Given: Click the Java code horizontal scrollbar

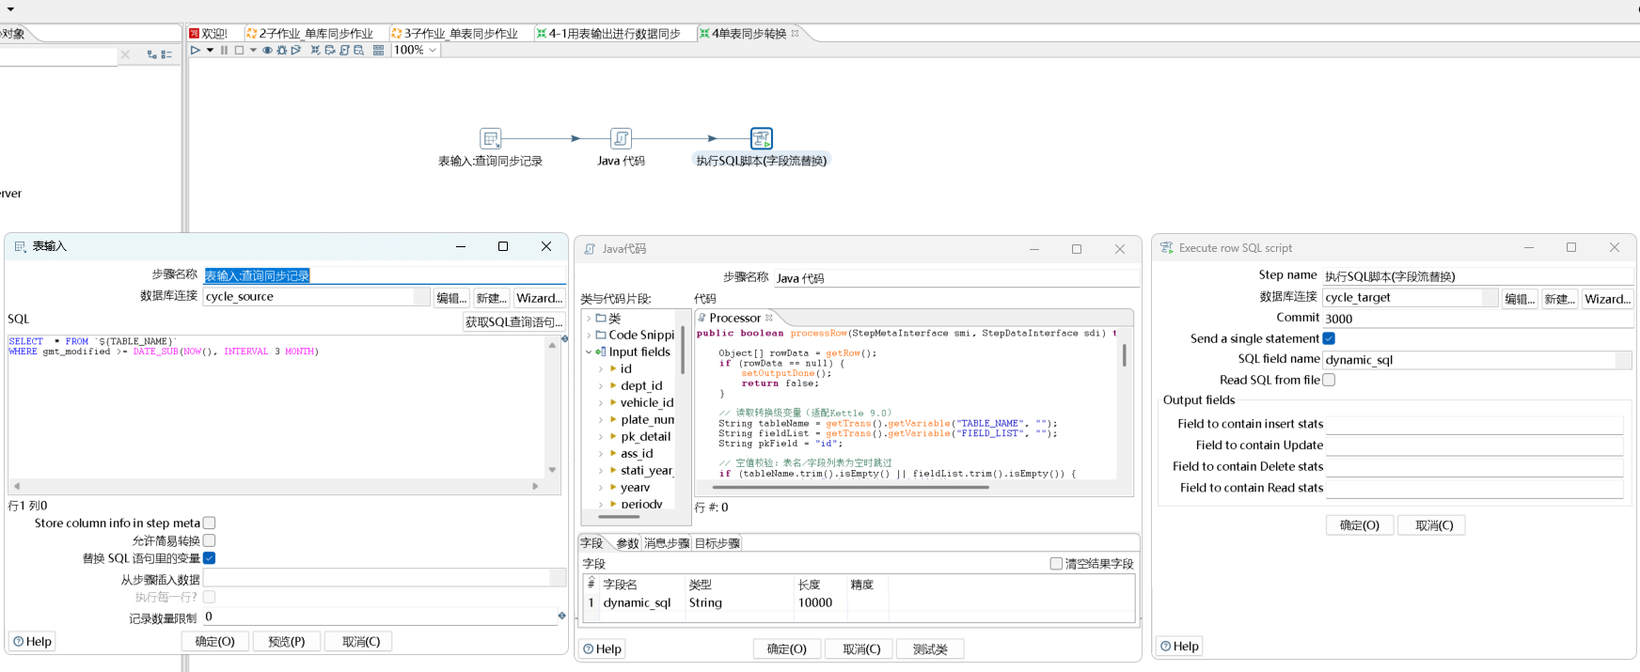Looking at the screenshot, I should click(851, 488).
